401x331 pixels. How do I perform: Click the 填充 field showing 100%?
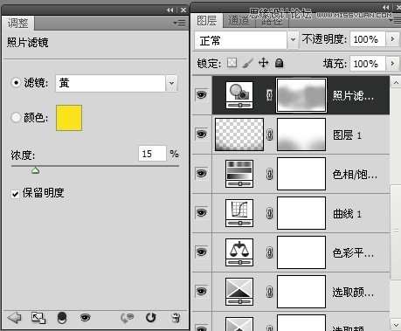click(368, 63)
